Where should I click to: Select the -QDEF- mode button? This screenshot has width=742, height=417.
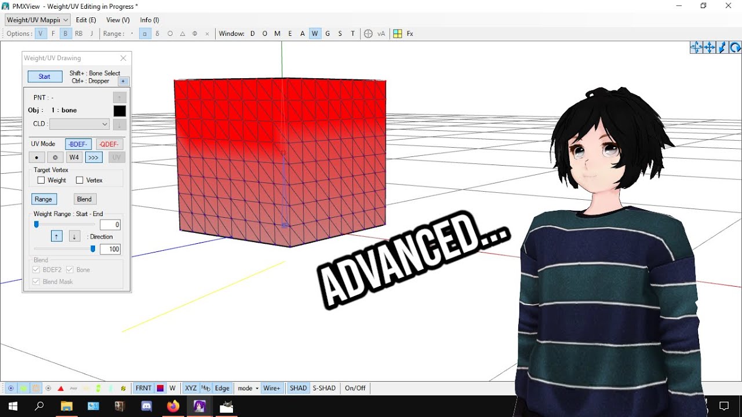click(x=110, y=144)
